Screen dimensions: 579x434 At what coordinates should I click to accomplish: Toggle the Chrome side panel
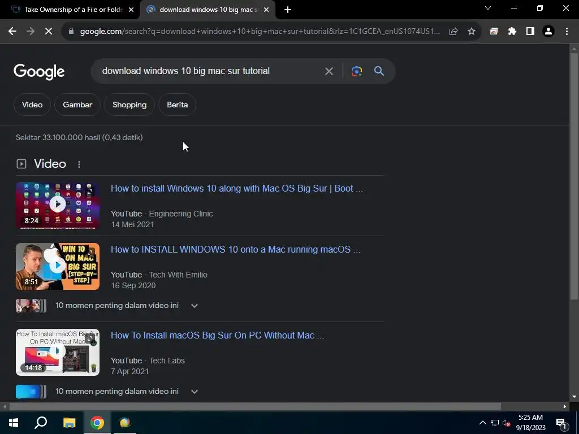tap(530, 32)
